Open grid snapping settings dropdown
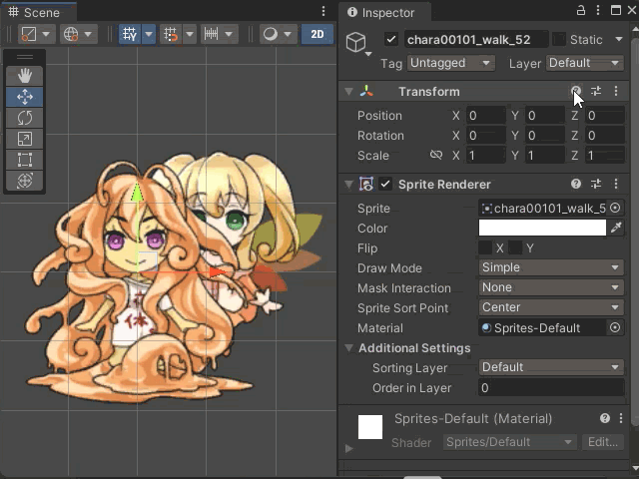The image size is (639, 479). [190, 34]
